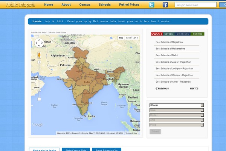Screen dimensions: 226x151
Task: Select the CITIES tab in sidebar
Action: click(168, 34)
